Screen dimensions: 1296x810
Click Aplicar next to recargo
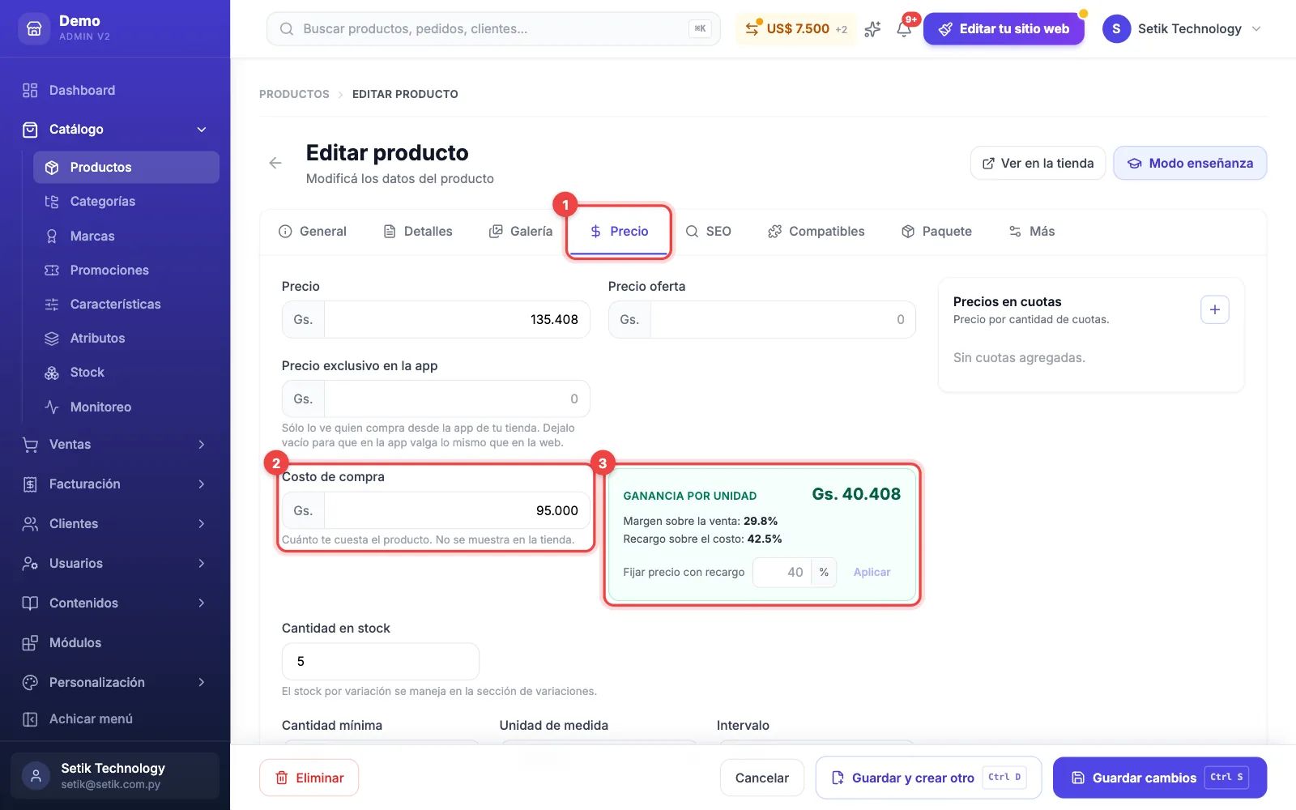pyautogui.click(x=872, y=572)
